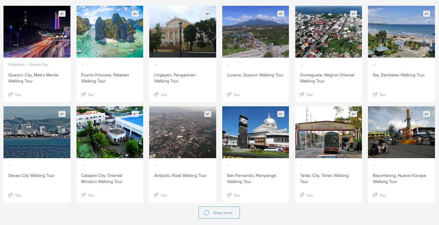The height and width of the screenshot is (225, 439).
Task: Open Lucena, Quezon Walking Tour title
Action: click(x=255, y=75)
